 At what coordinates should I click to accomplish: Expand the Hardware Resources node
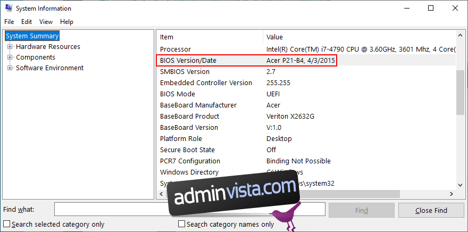[x=10, y=47]
